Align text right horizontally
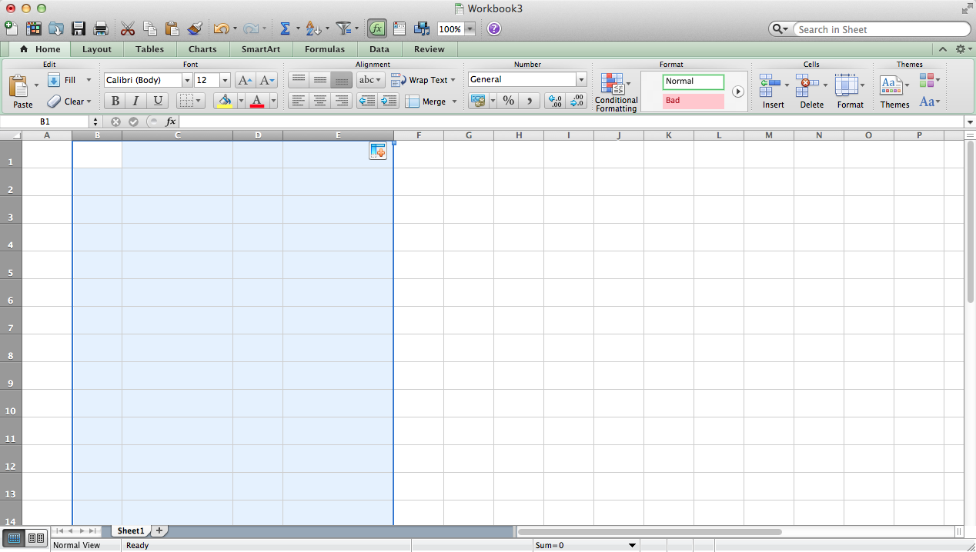 pyautogui.click(x=341, y=101)
